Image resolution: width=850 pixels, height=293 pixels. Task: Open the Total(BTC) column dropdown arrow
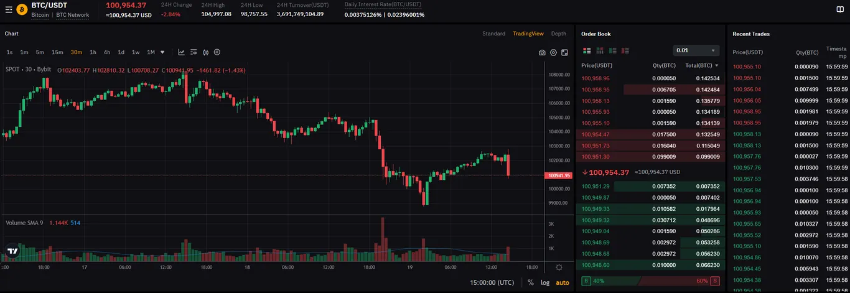coord(717,65)
